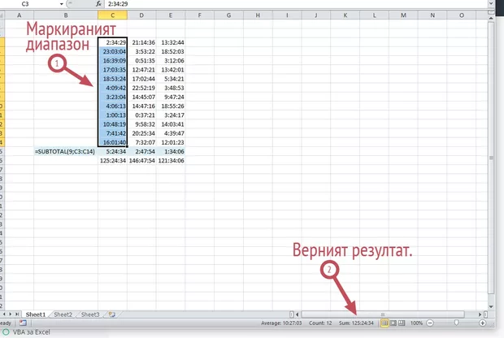
Task: Click cell containing 21:14:36
Action: coord(141,42)
